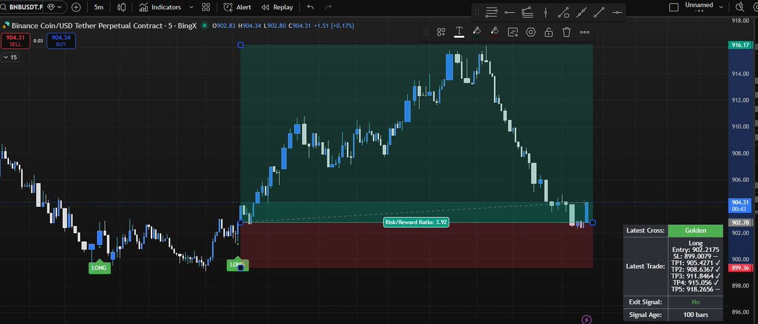Click the Risk/Reward Ratio: 3.92 label
This screenshot has height=324, width=758.
click(416, 222)
